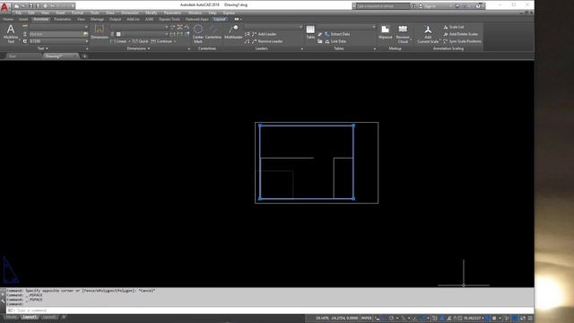Click Sync Scale Positions

click(462, 41)
